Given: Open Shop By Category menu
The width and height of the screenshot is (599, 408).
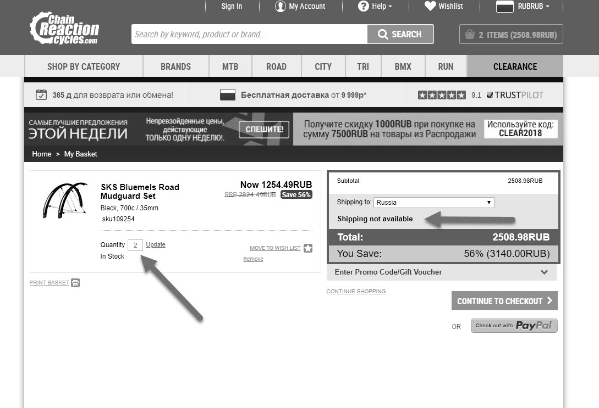Looking at the screenshot, I should tap(84, 66).
